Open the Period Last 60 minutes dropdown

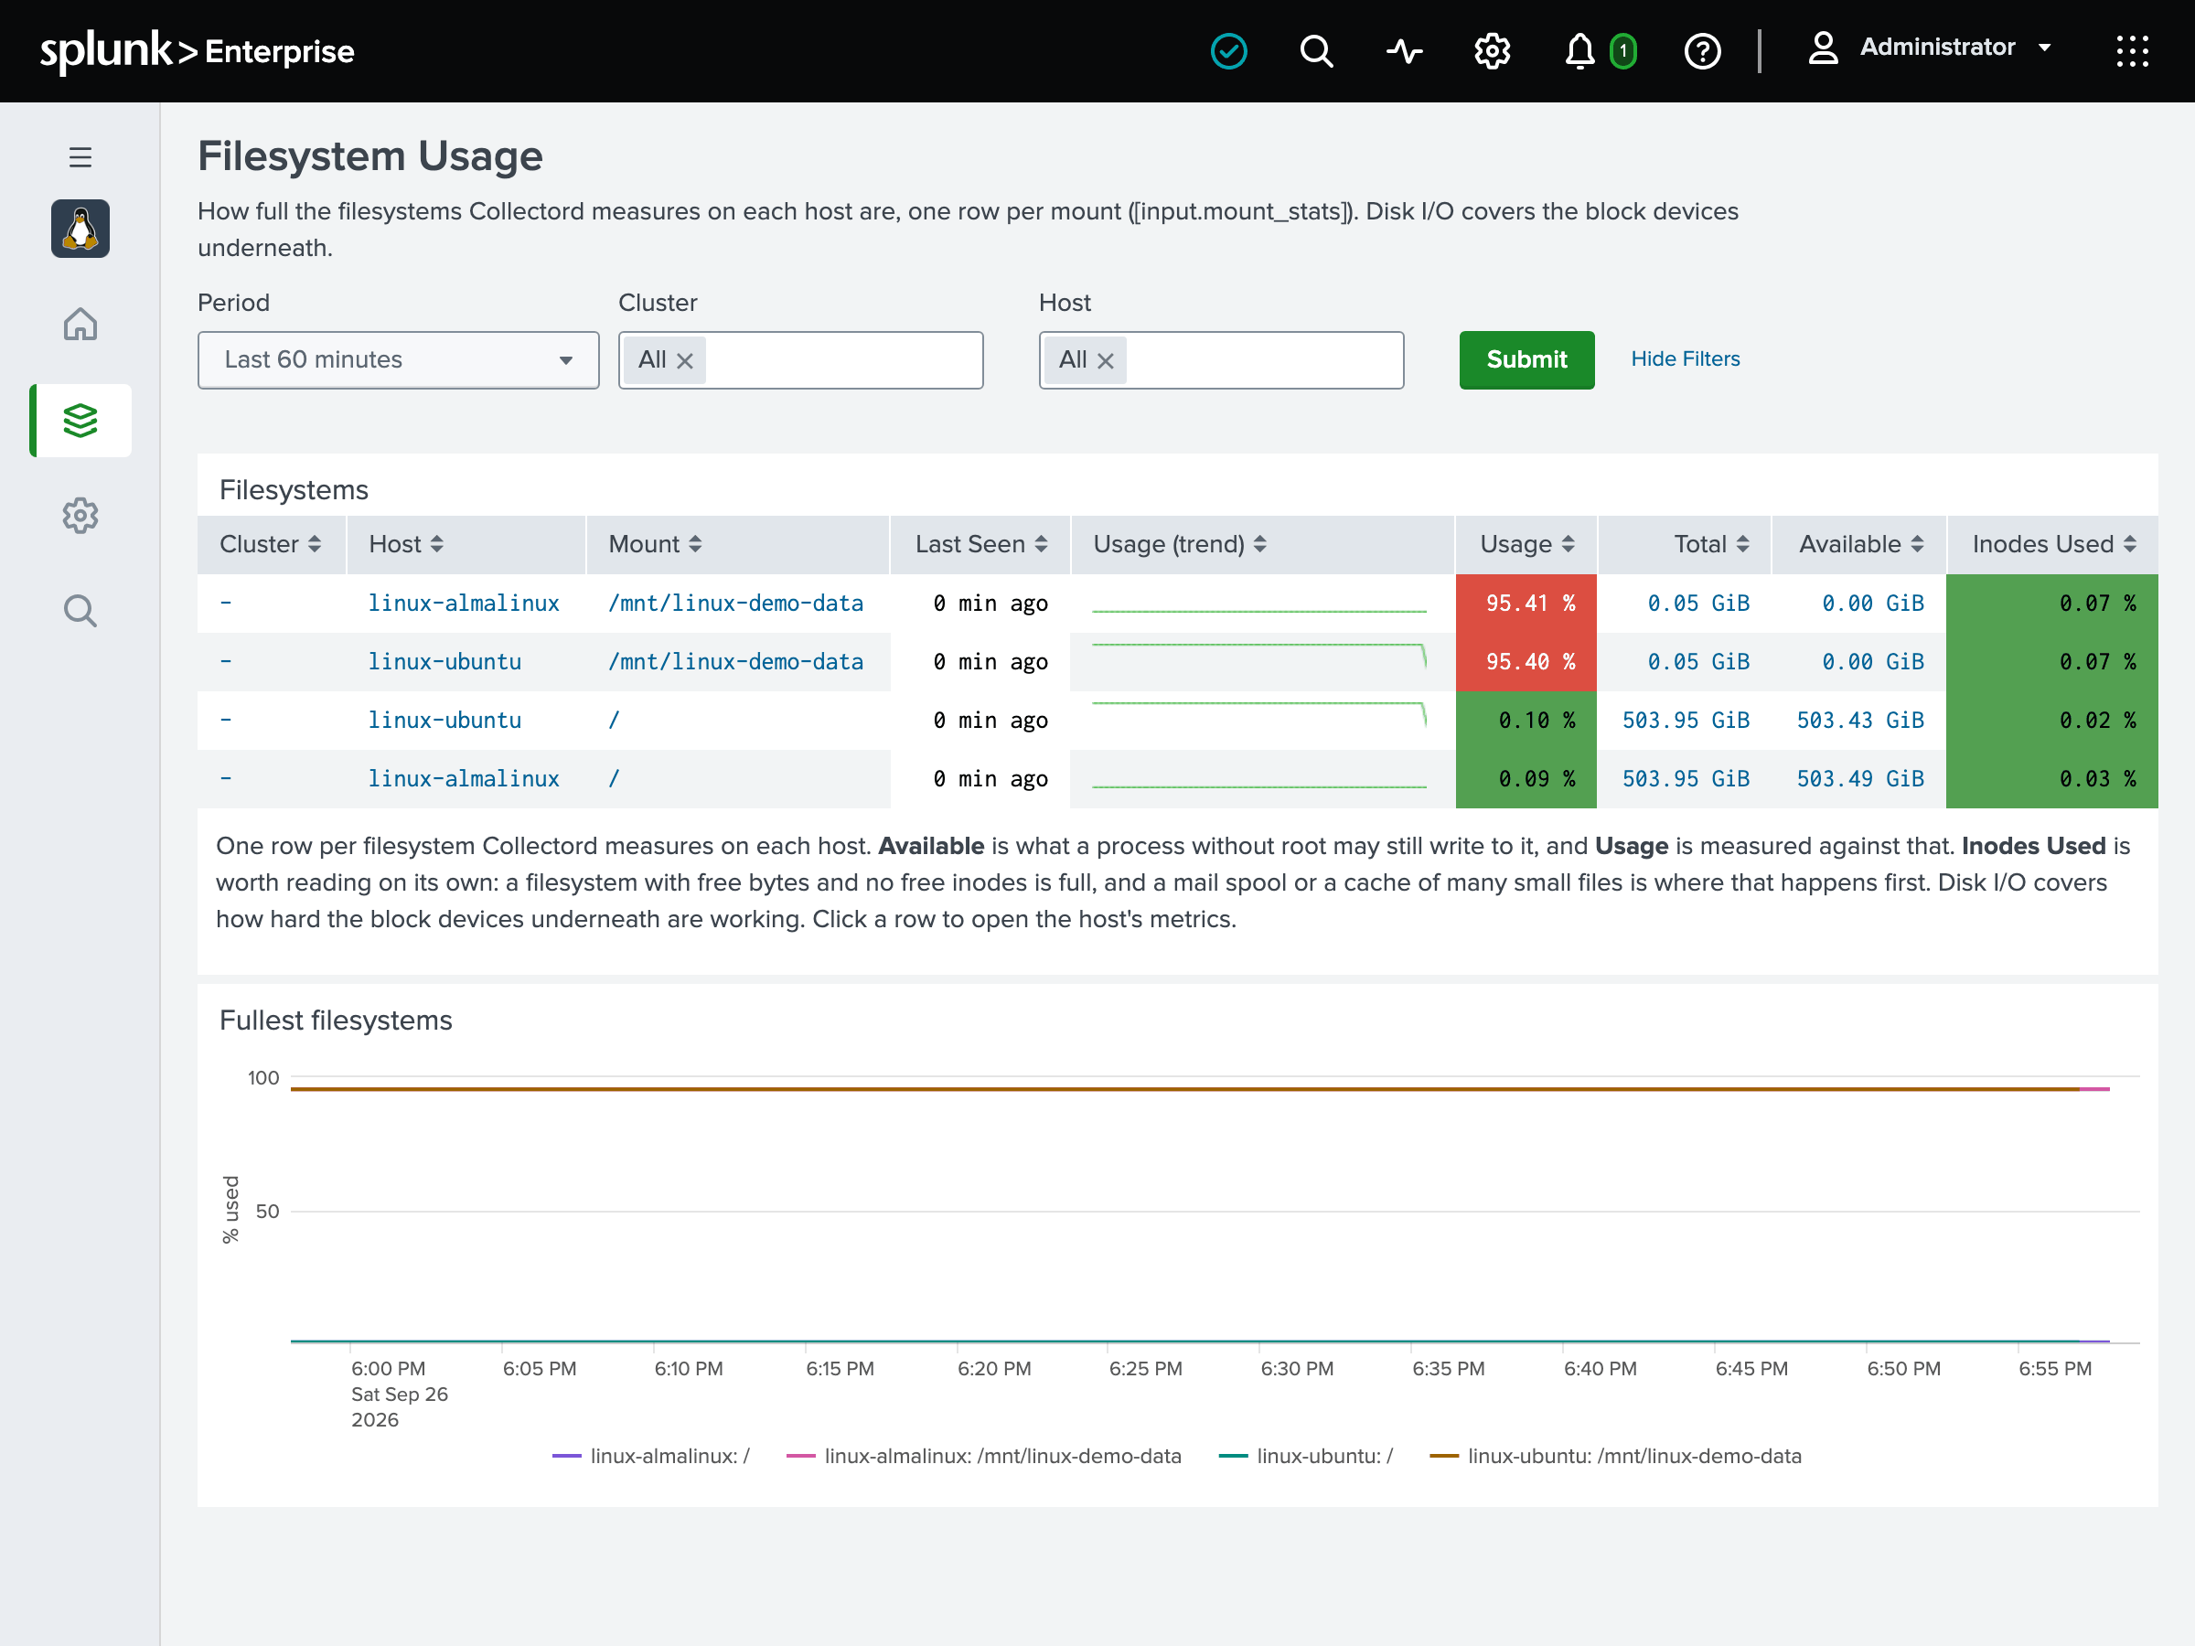pos(398,360)
